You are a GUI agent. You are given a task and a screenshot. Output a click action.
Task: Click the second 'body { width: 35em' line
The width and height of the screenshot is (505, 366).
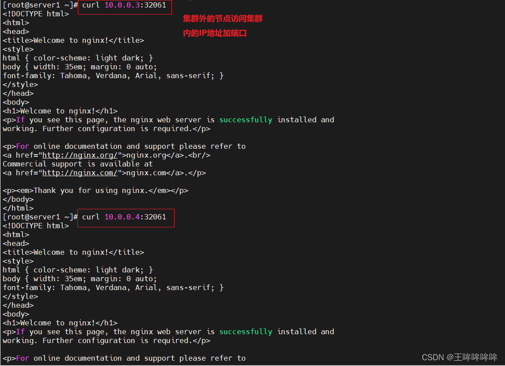[x=80, y=279]
